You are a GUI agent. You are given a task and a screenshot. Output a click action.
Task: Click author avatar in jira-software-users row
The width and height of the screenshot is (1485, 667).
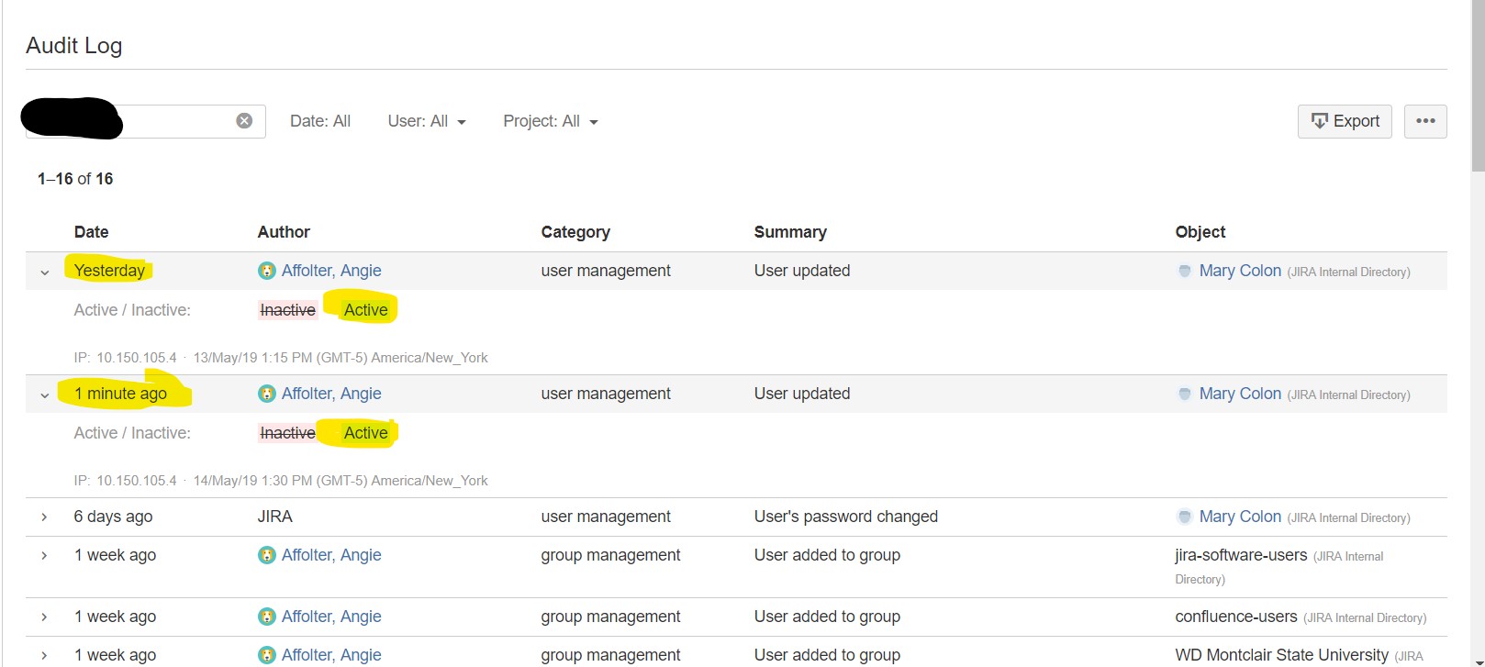(267, 555)
